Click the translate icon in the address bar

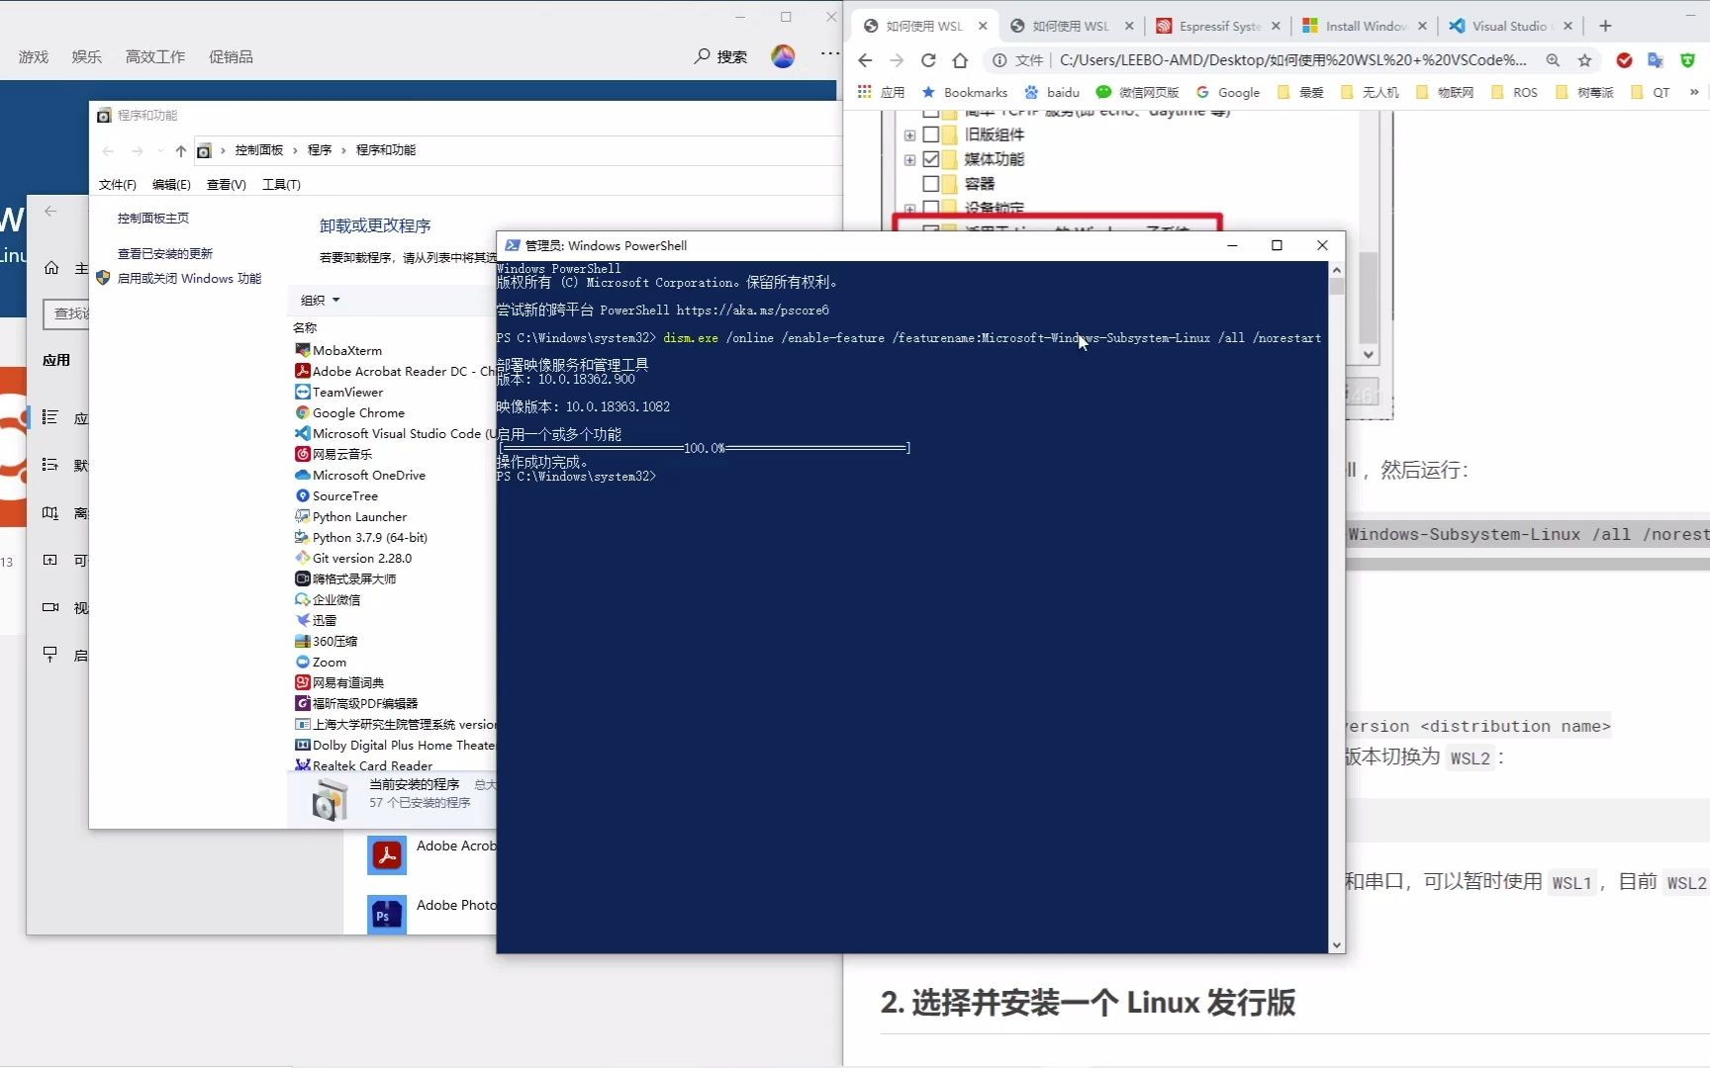pyautogui.click(x=1655, y=60)
